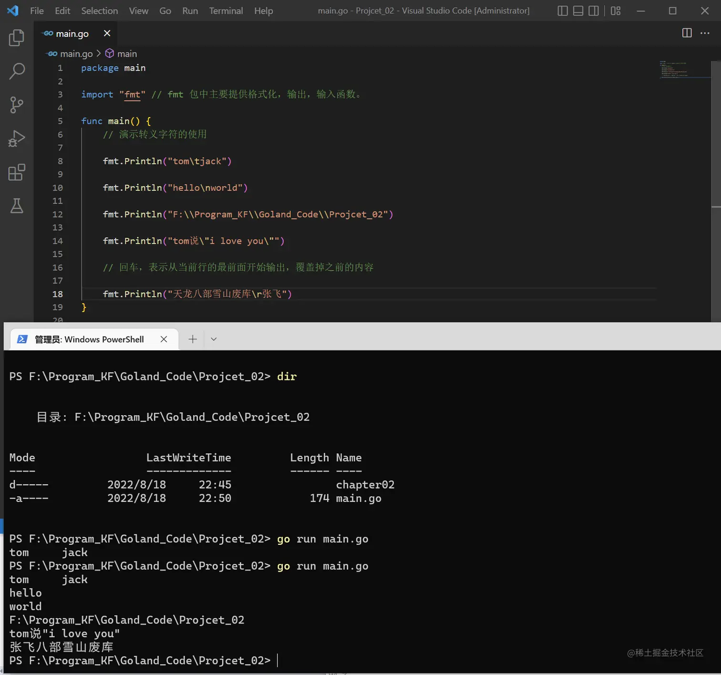Open the File menu
721x675 pixels.
tap(37, 10)
